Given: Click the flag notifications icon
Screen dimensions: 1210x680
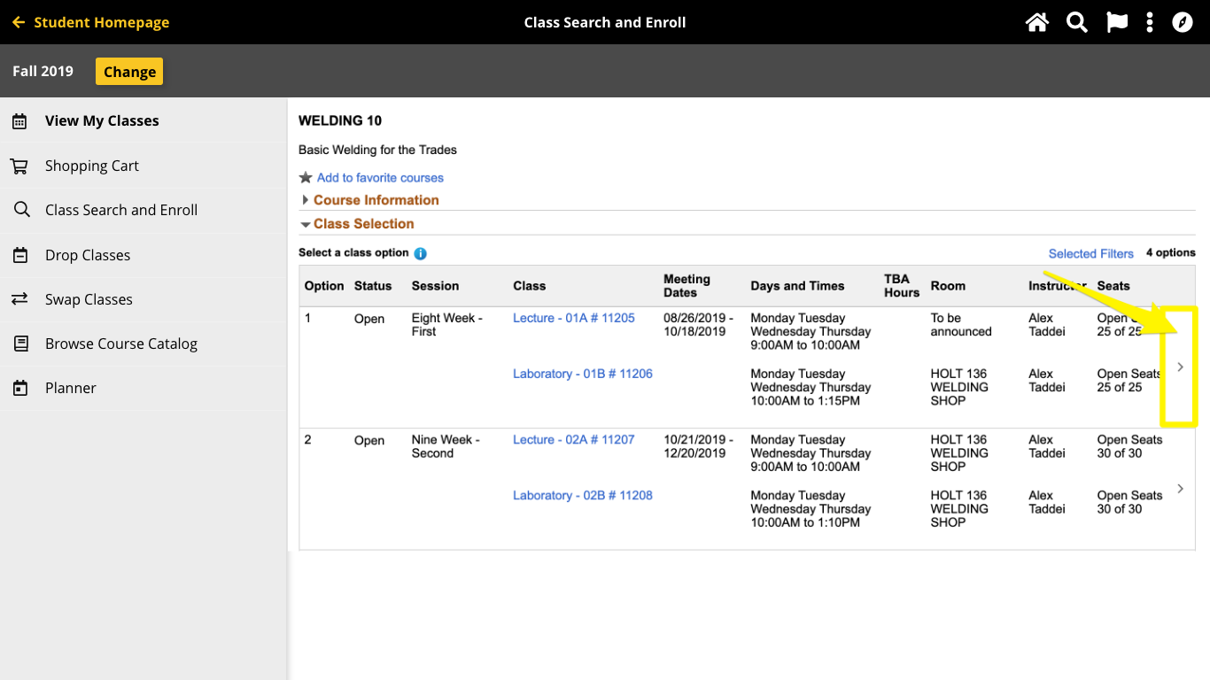Looking at the screenshot, I should (x=1117, y=22).
